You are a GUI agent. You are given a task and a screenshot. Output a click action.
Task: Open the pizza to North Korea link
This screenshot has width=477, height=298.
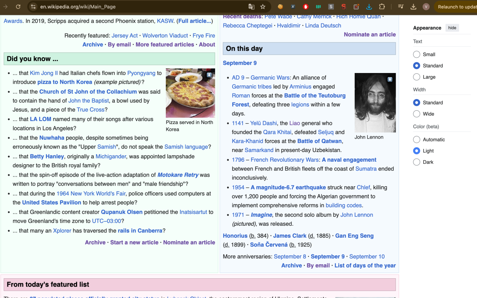coord(64,82)
